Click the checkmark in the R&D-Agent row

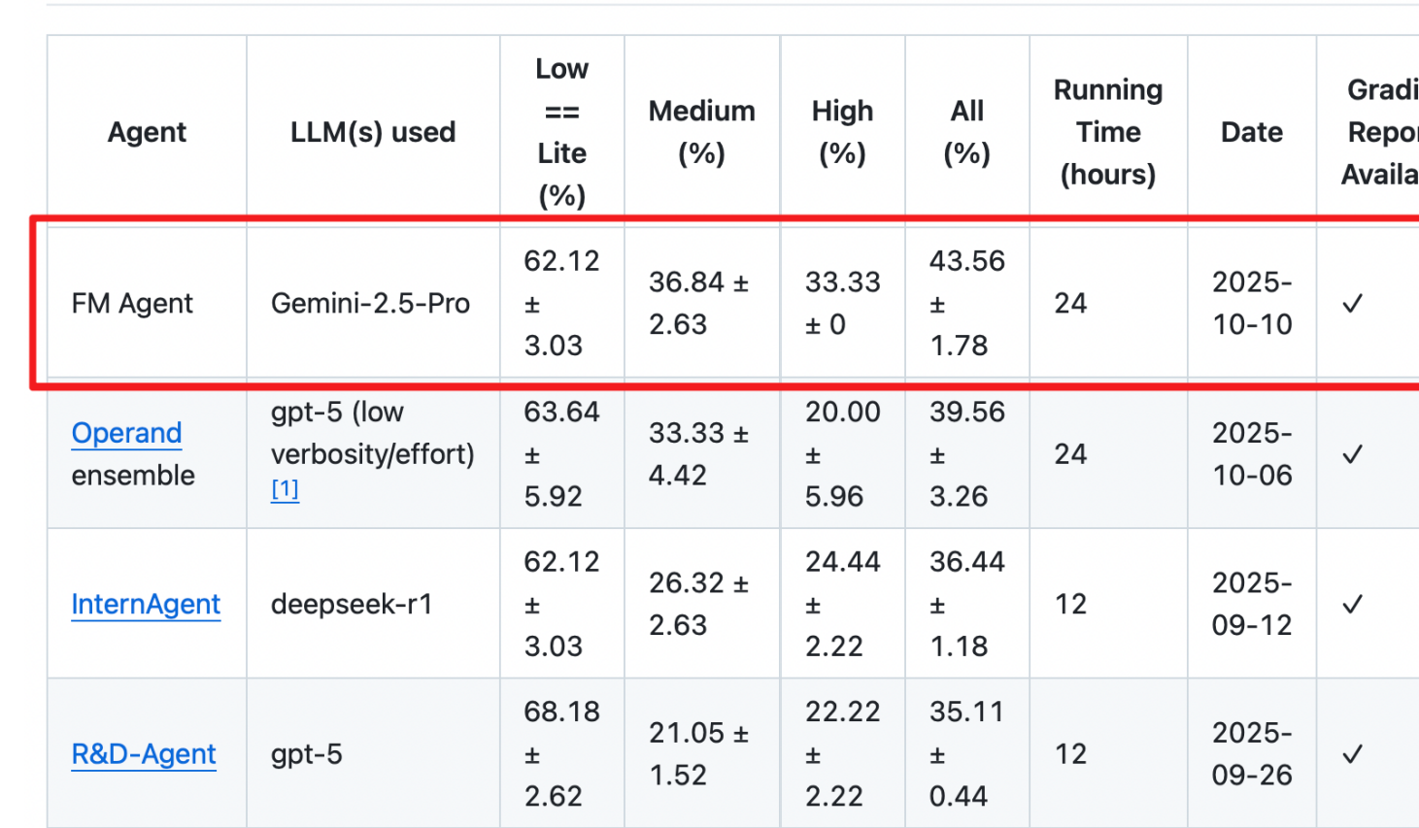[x=1352, y=754]
